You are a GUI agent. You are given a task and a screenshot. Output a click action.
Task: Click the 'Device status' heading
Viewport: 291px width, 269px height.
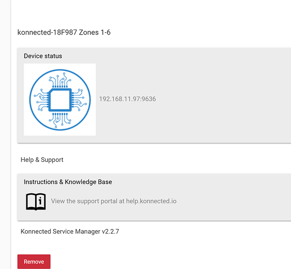tap(43, 56)
